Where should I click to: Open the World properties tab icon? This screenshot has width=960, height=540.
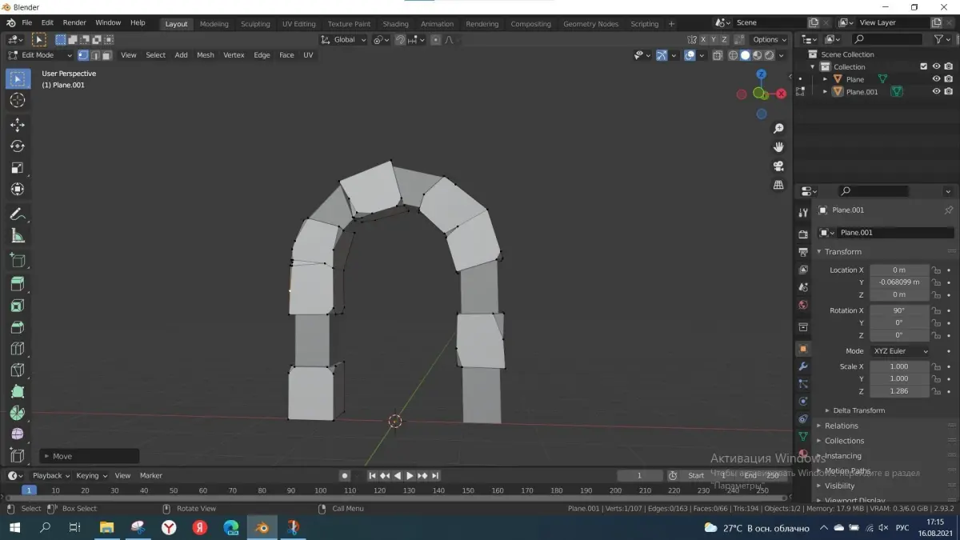point(803,305)
